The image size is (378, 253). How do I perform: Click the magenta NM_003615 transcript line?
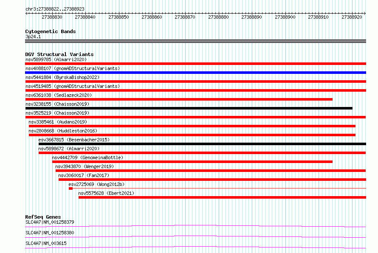[195, 247]
